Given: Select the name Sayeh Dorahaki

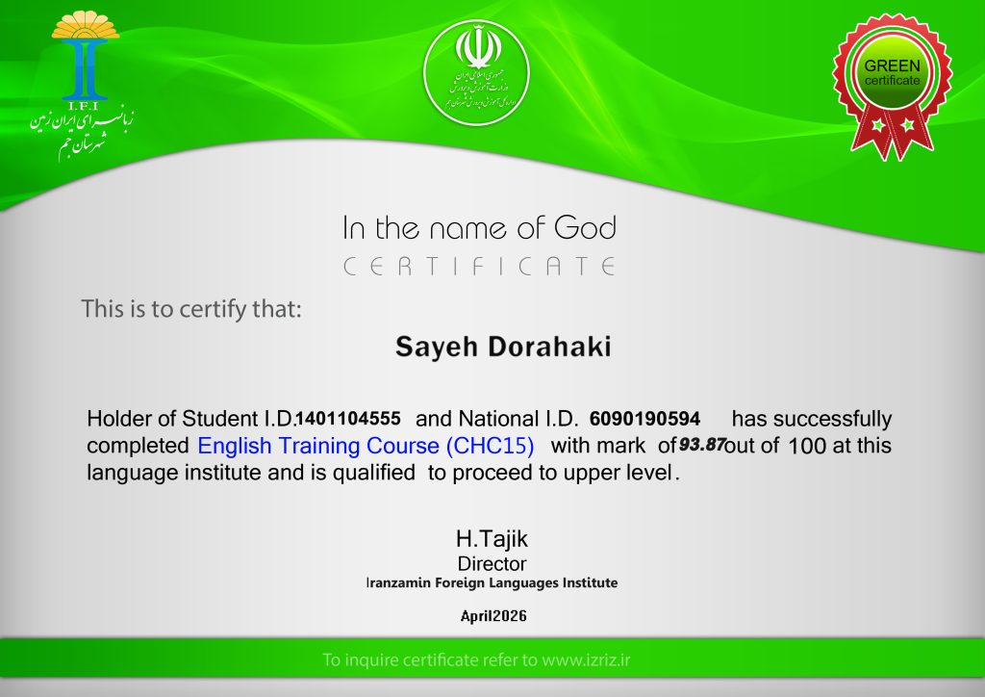Looking at the screenshot, I should (x=503, y=347).
